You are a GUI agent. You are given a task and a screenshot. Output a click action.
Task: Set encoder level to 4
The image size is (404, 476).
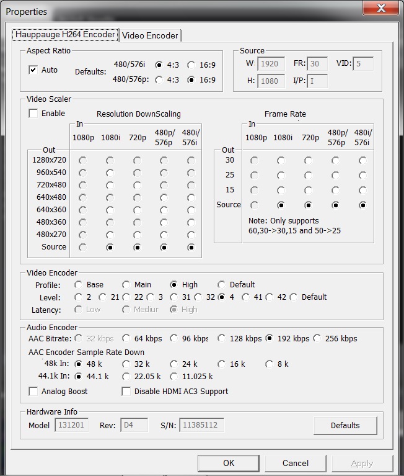[222, 297]
